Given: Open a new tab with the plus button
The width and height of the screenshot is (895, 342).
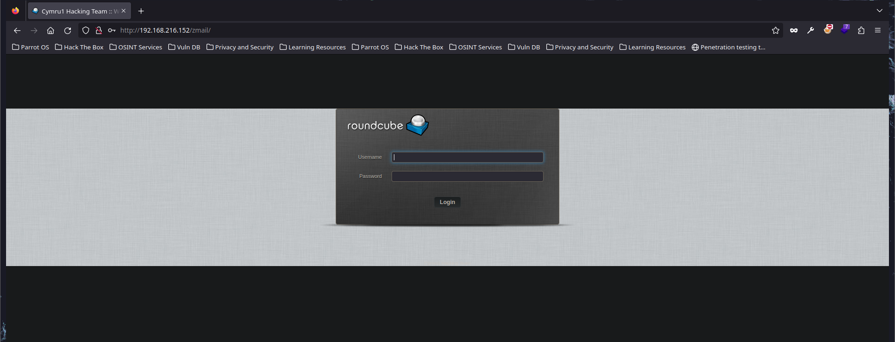Looking at the screenshot, I should [x=141, y=11].
